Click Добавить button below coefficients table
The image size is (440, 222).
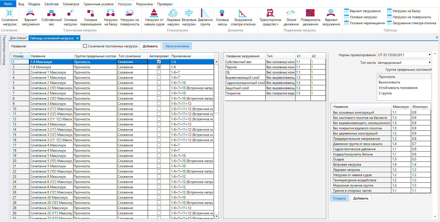361,198
